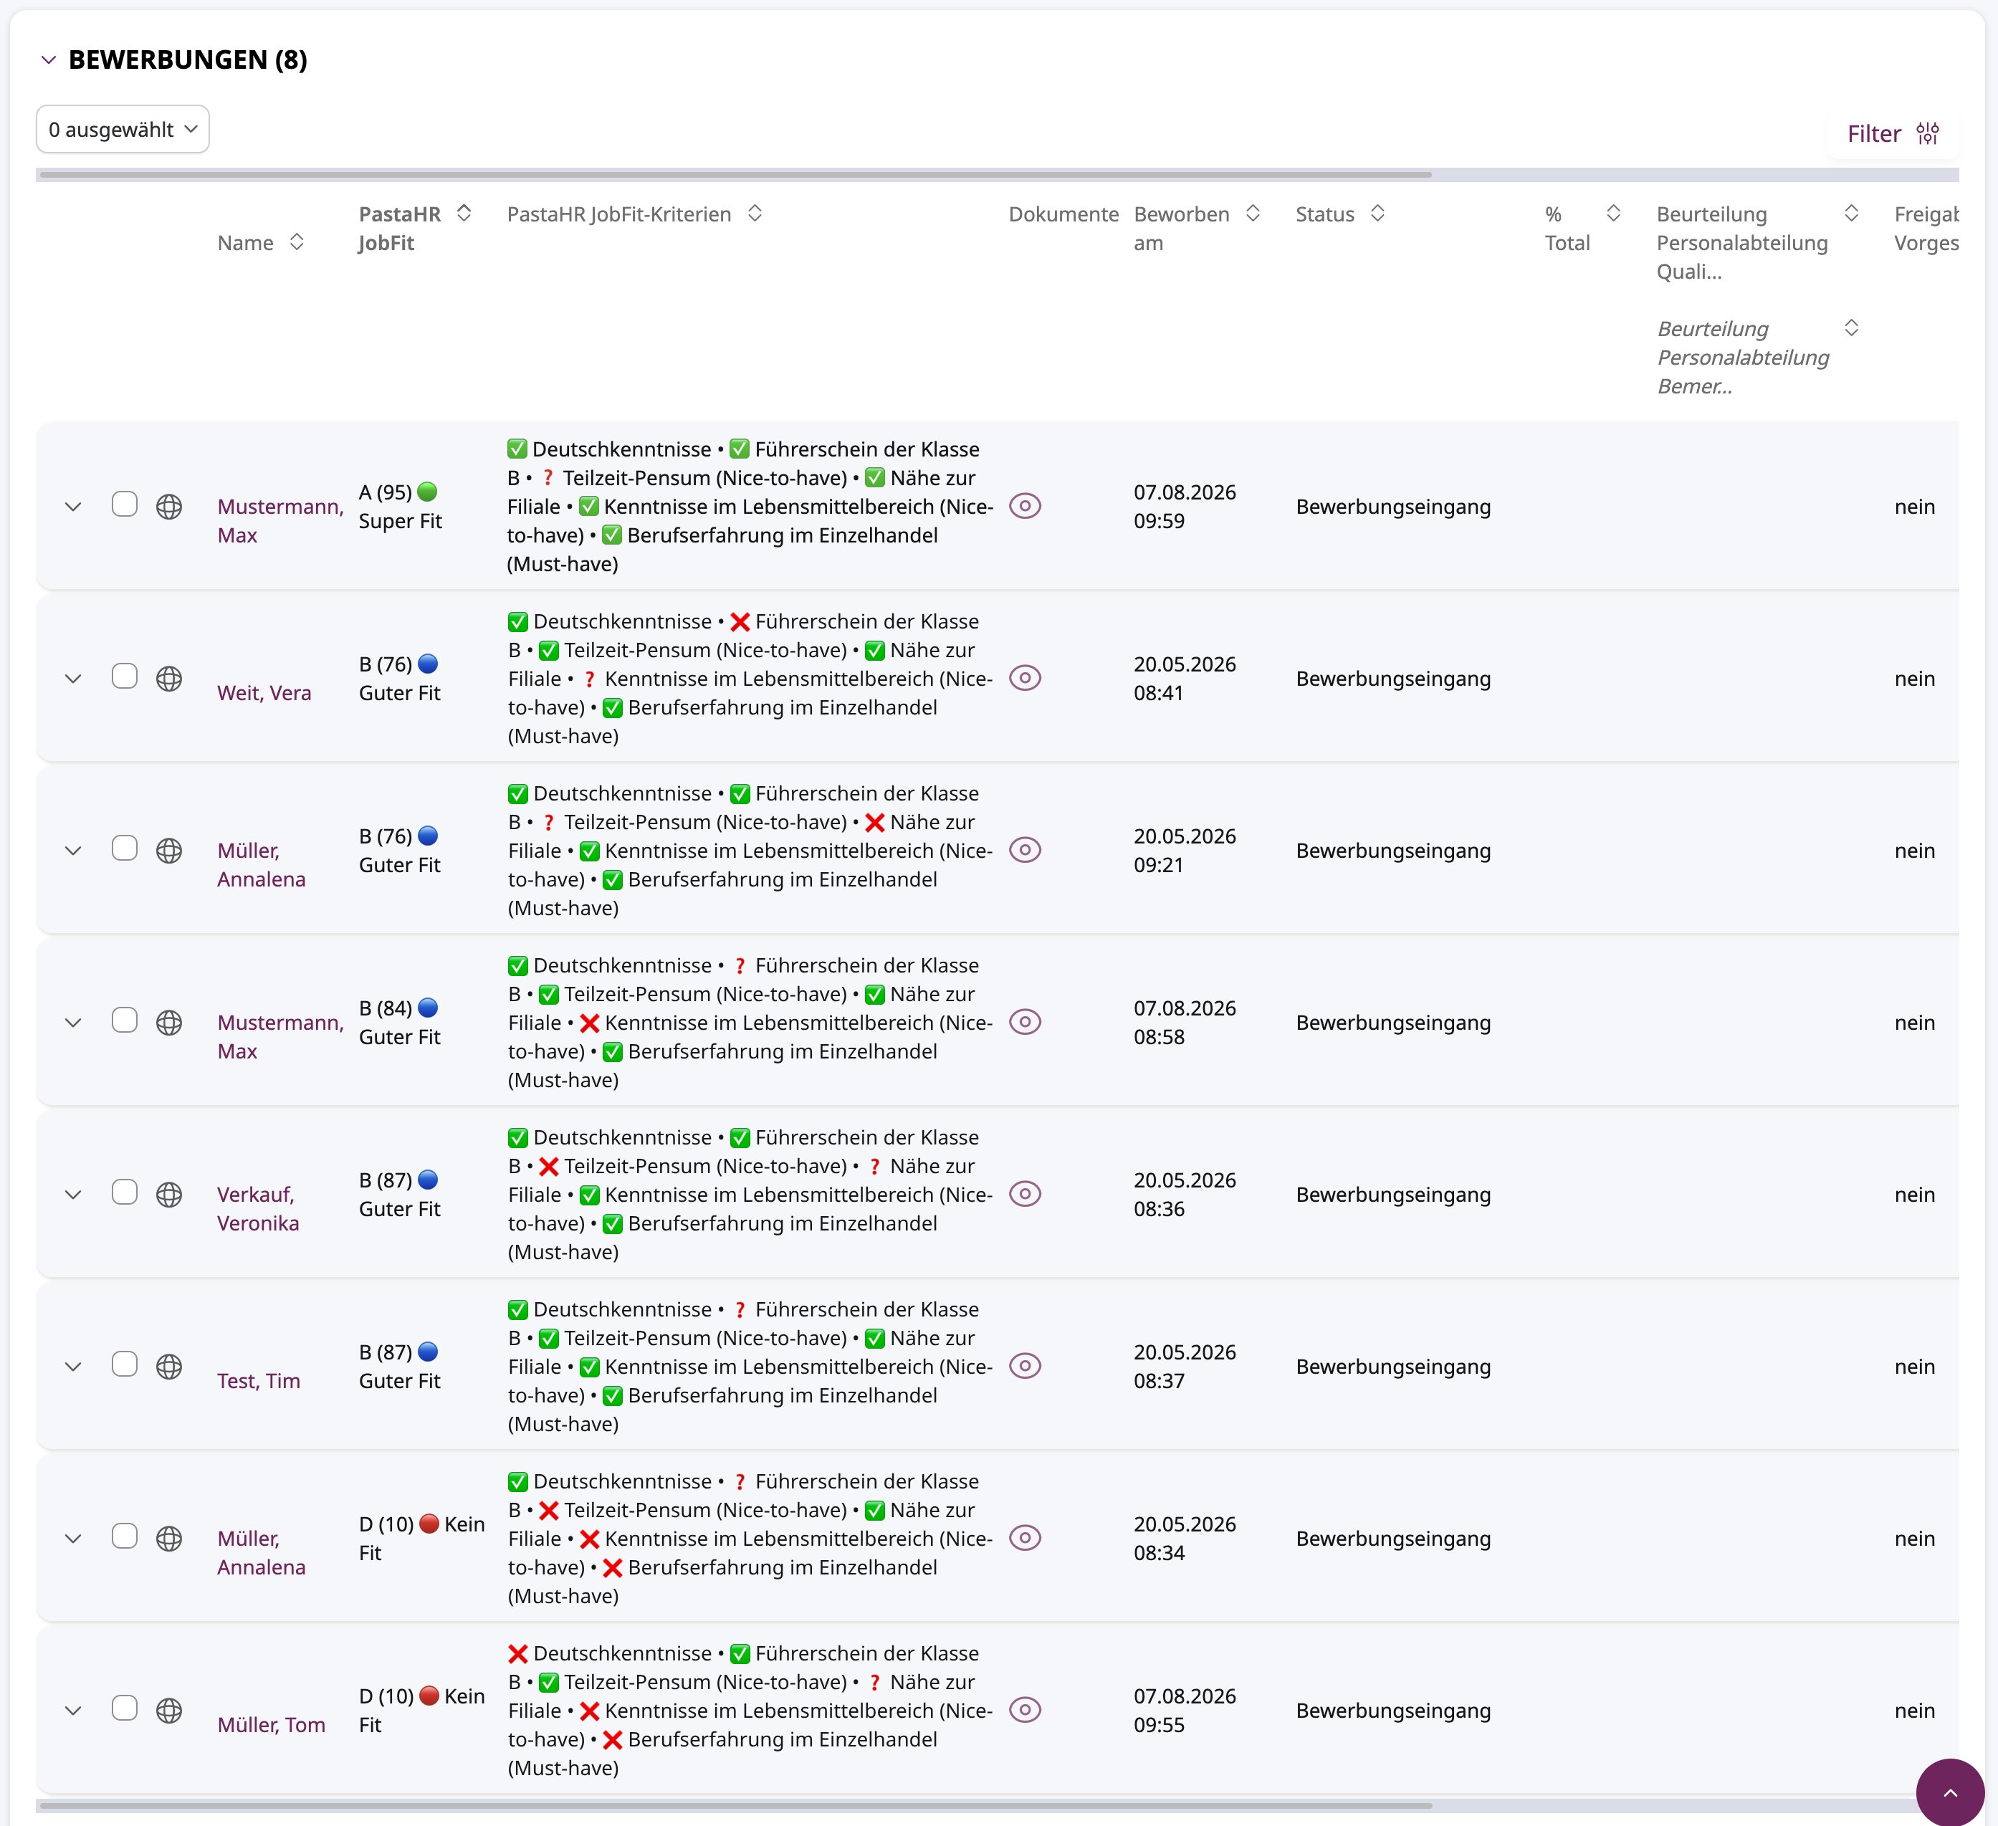Expand the Verkauf, Veronika row

[x=73, y=1195]
